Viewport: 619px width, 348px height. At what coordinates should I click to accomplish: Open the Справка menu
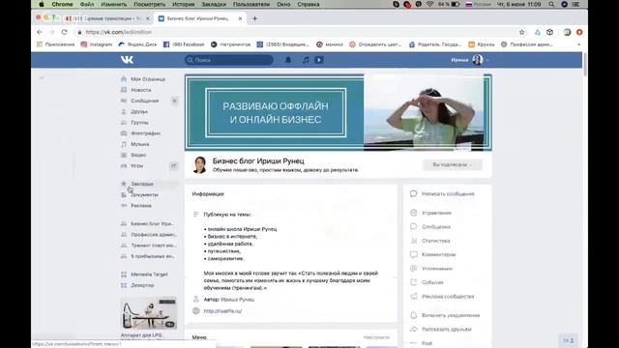(x=308, y=4)
